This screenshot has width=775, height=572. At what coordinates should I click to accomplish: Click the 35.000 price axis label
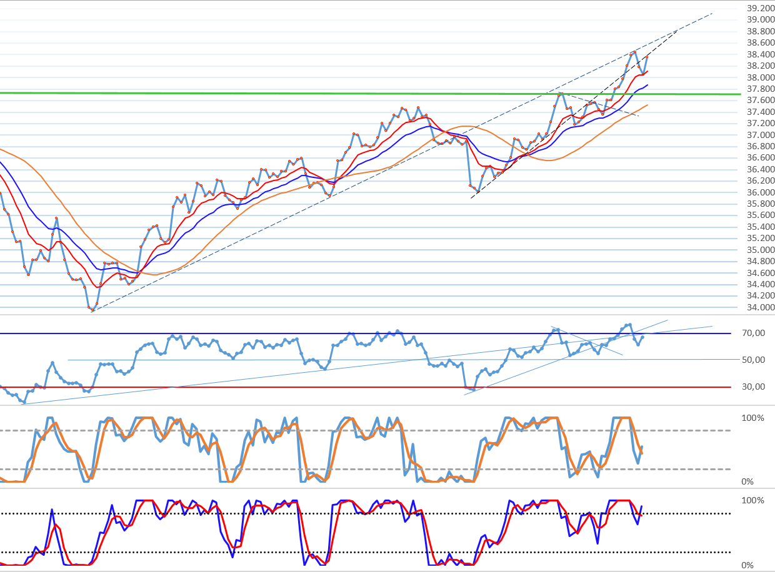coord(761,250)
